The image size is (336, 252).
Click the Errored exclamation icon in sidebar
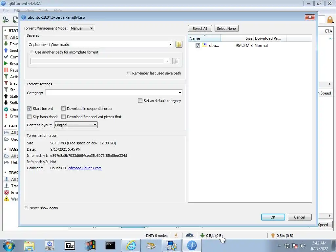[x=6, y=116]
